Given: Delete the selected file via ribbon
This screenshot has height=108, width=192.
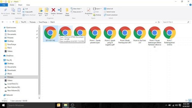Looking at the screenshot, I should pos(53,12).
